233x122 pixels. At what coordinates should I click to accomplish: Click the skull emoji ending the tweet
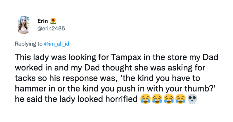[x=192, y=99]
